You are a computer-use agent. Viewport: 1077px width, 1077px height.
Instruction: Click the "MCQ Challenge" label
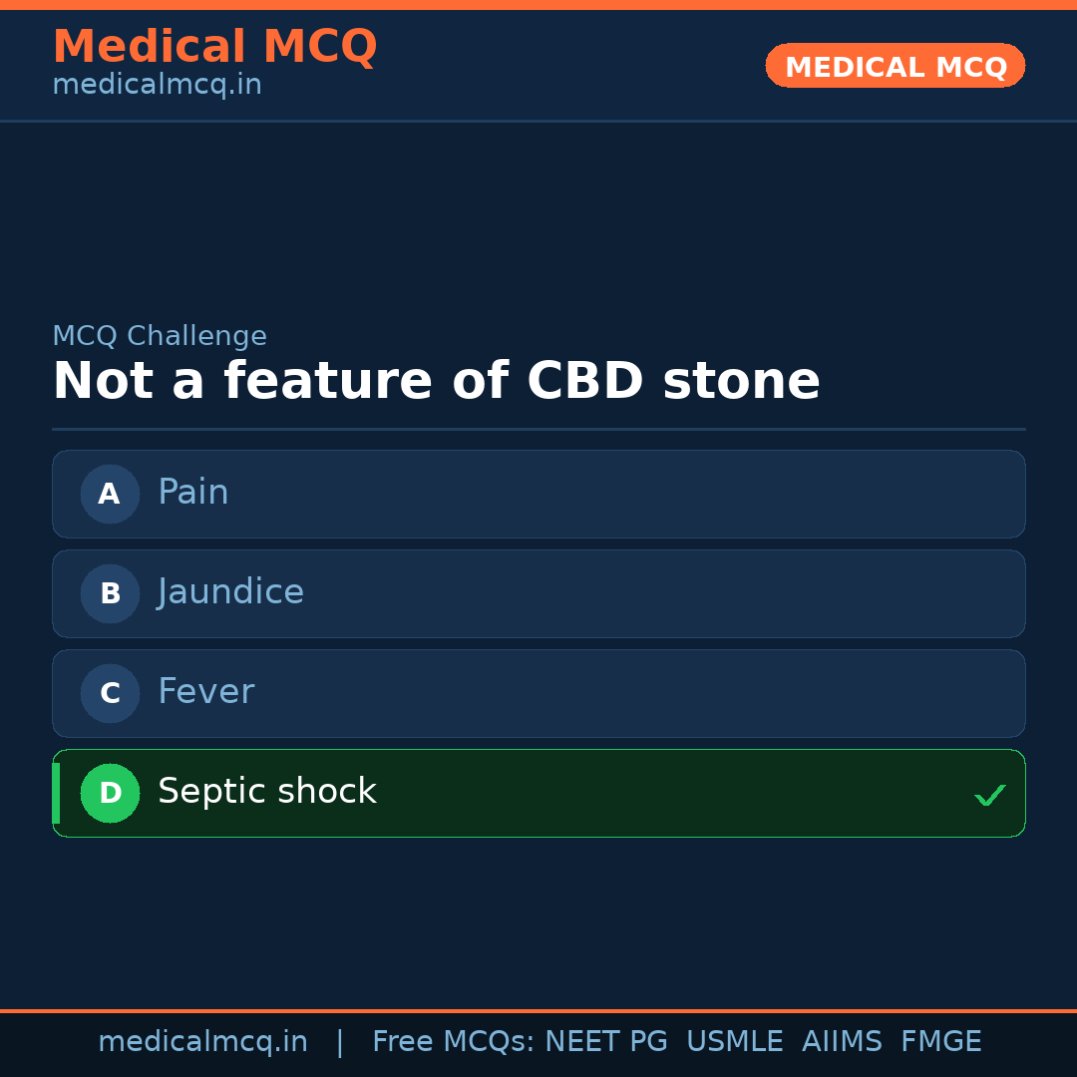point(160,336)
